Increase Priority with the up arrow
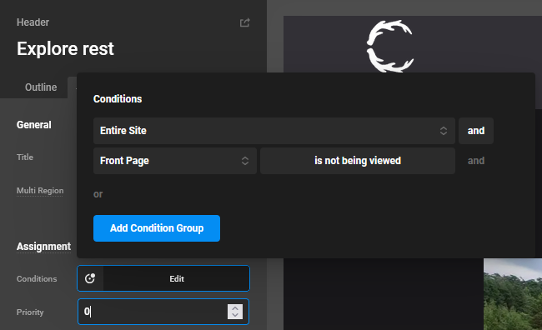The height and width of the screenshot is (330, 542). coord(235,308)
